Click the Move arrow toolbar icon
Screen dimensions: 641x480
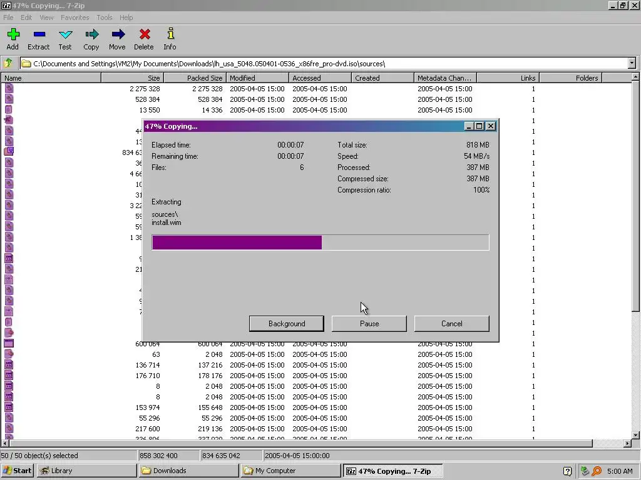118,34
